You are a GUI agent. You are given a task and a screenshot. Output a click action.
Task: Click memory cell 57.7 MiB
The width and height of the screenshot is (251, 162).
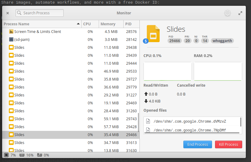click(111, 127)
